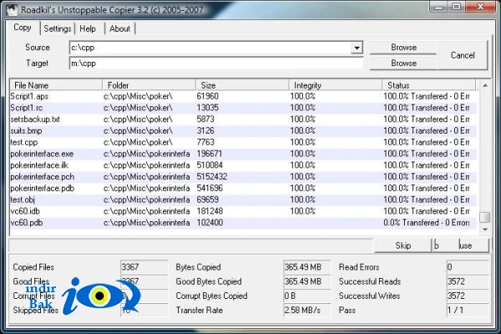501x334 pixels.
Task: Switch to the Copy tab
Action: click(x=23, y=28)
